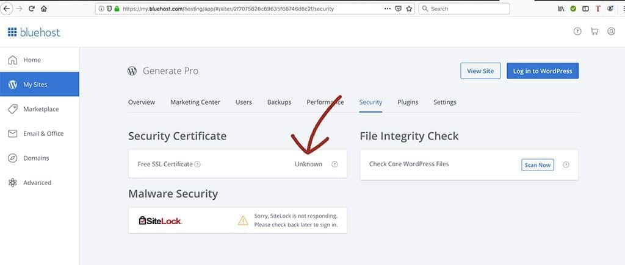
Task: Open the shopping cart icon
Action: (594, 32)
